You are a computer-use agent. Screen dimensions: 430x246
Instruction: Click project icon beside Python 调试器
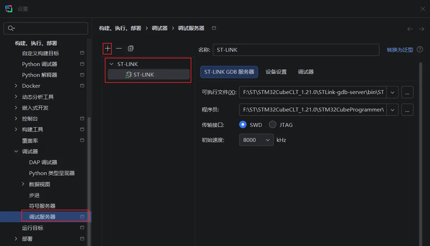coord(82,64)
